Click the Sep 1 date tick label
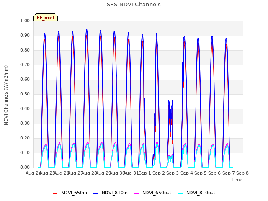The height and width of the screenshot is (201, 268). click(145, 173)
